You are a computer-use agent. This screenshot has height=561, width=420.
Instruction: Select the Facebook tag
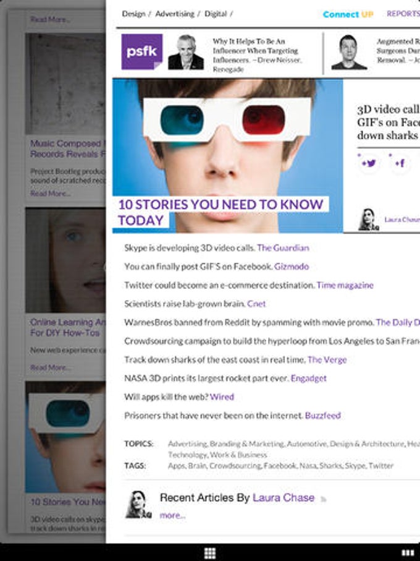click(x=280, y=466)
